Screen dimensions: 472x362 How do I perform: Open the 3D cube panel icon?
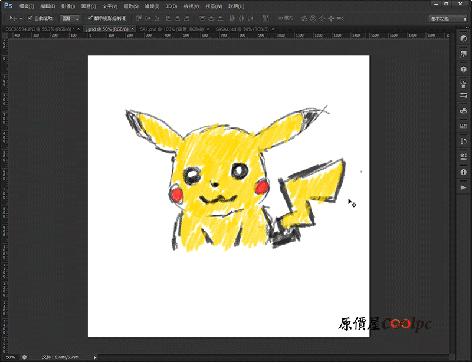point(463,69)
